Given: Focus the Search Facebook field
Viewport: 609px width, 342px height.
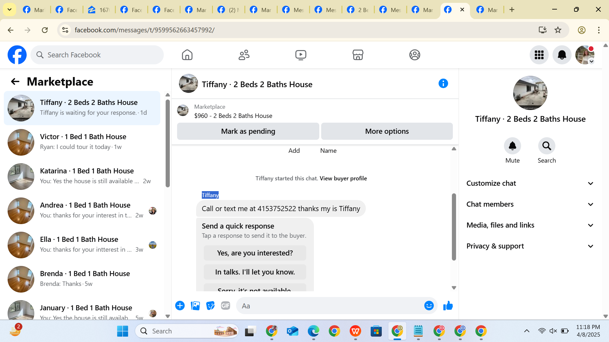Looking at the screenshot, I should pyautogui.click(x=97, y=55).
